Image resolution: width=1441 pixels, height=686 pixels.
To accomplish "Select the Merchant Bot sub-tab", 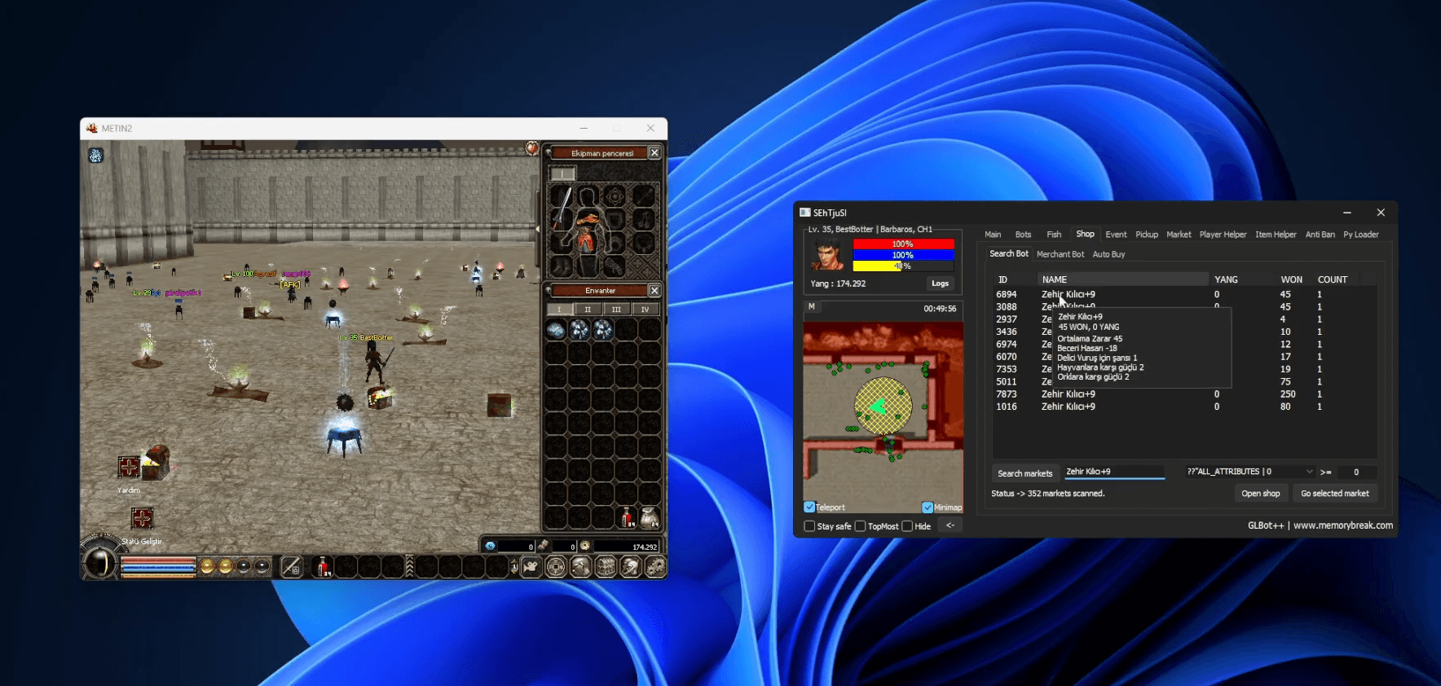I will pos(1060,254).
